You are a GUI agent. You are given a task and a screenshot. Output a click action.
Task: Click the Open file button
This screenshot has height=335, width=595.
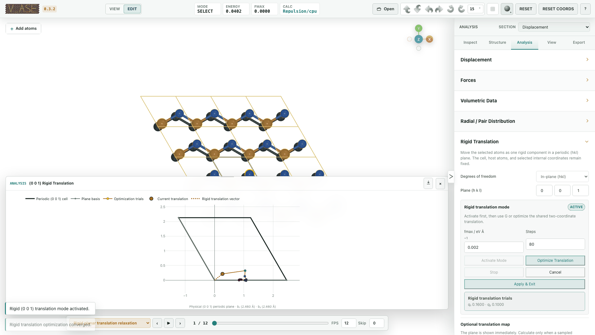pos(385,9)
